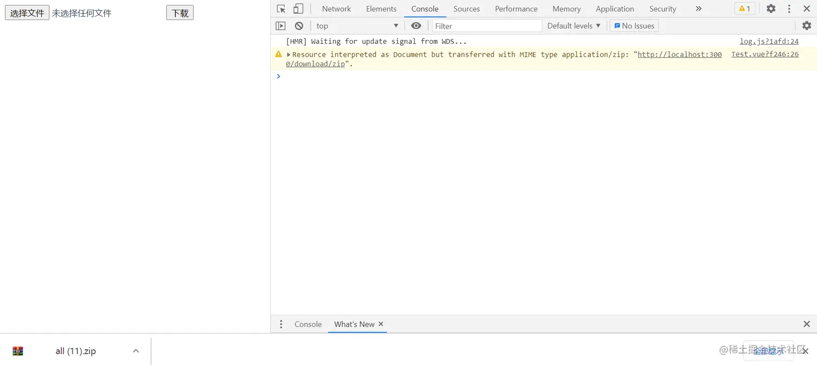Create a live expression with eye icon
The height and width of the screenshot is (366, 817).
(416, 26)
